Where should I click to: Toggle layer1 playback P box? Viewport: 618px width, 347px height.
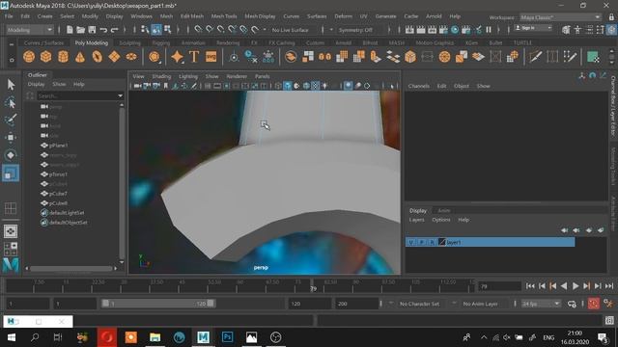tap(421, 242)
